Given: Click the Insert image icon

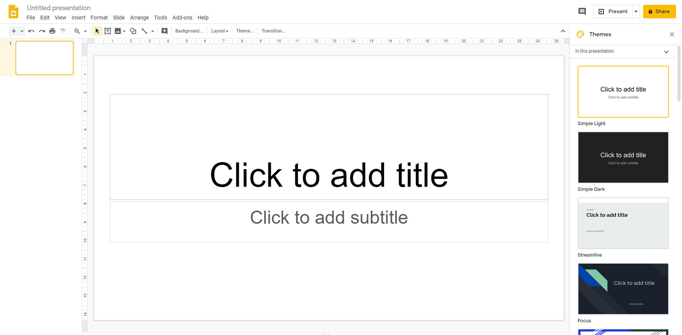Looking at the screenshot, I should [x=118, y=31].
